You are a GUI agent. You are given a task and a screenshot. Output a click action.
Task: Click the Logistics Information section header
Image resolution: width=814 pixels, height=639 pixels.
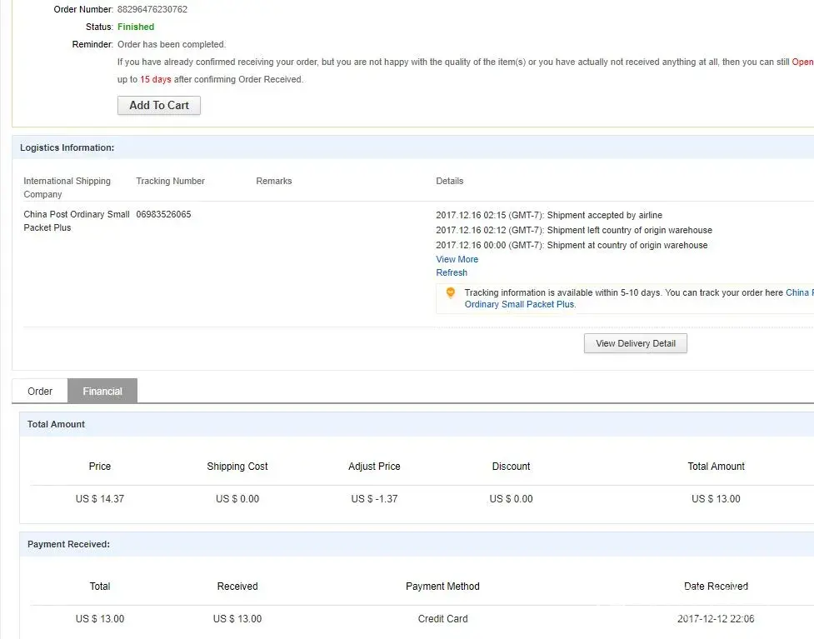click(x=67, y=147)
